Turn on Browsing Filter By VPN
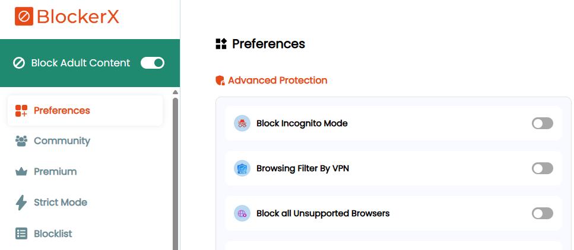The image size is (574, 250). click(542, 168)
